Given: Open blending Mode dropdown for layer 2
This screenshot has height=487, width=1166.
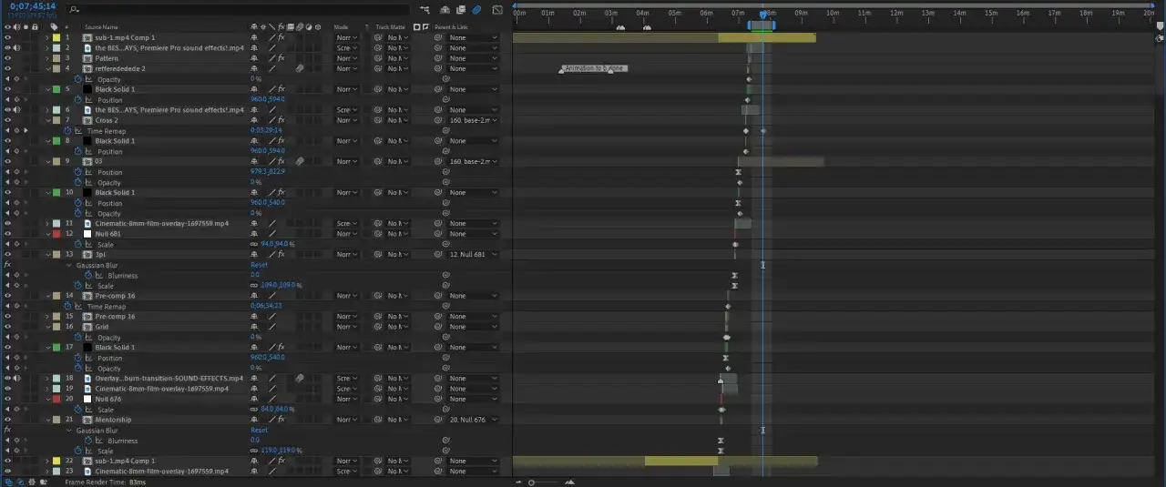Looking at the screenshot, I should [x=347, y=47].
